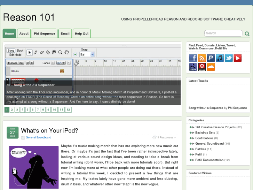
Task: Click the PayPal donate icon
Action: 211,58
